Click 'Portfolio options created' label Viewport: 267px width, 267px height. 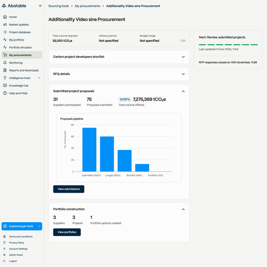pyautogui.click(x=106, y=223)
